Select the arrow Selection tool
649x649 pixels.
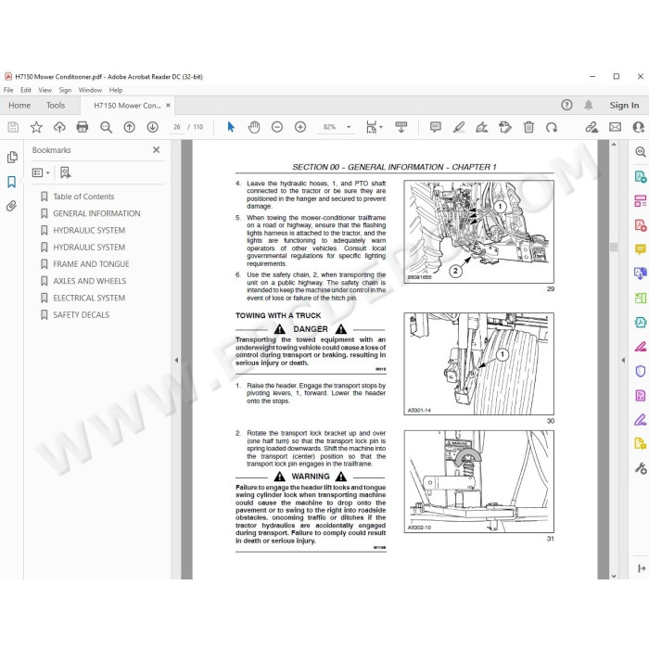pyautogui.click(x=231, y=127)
